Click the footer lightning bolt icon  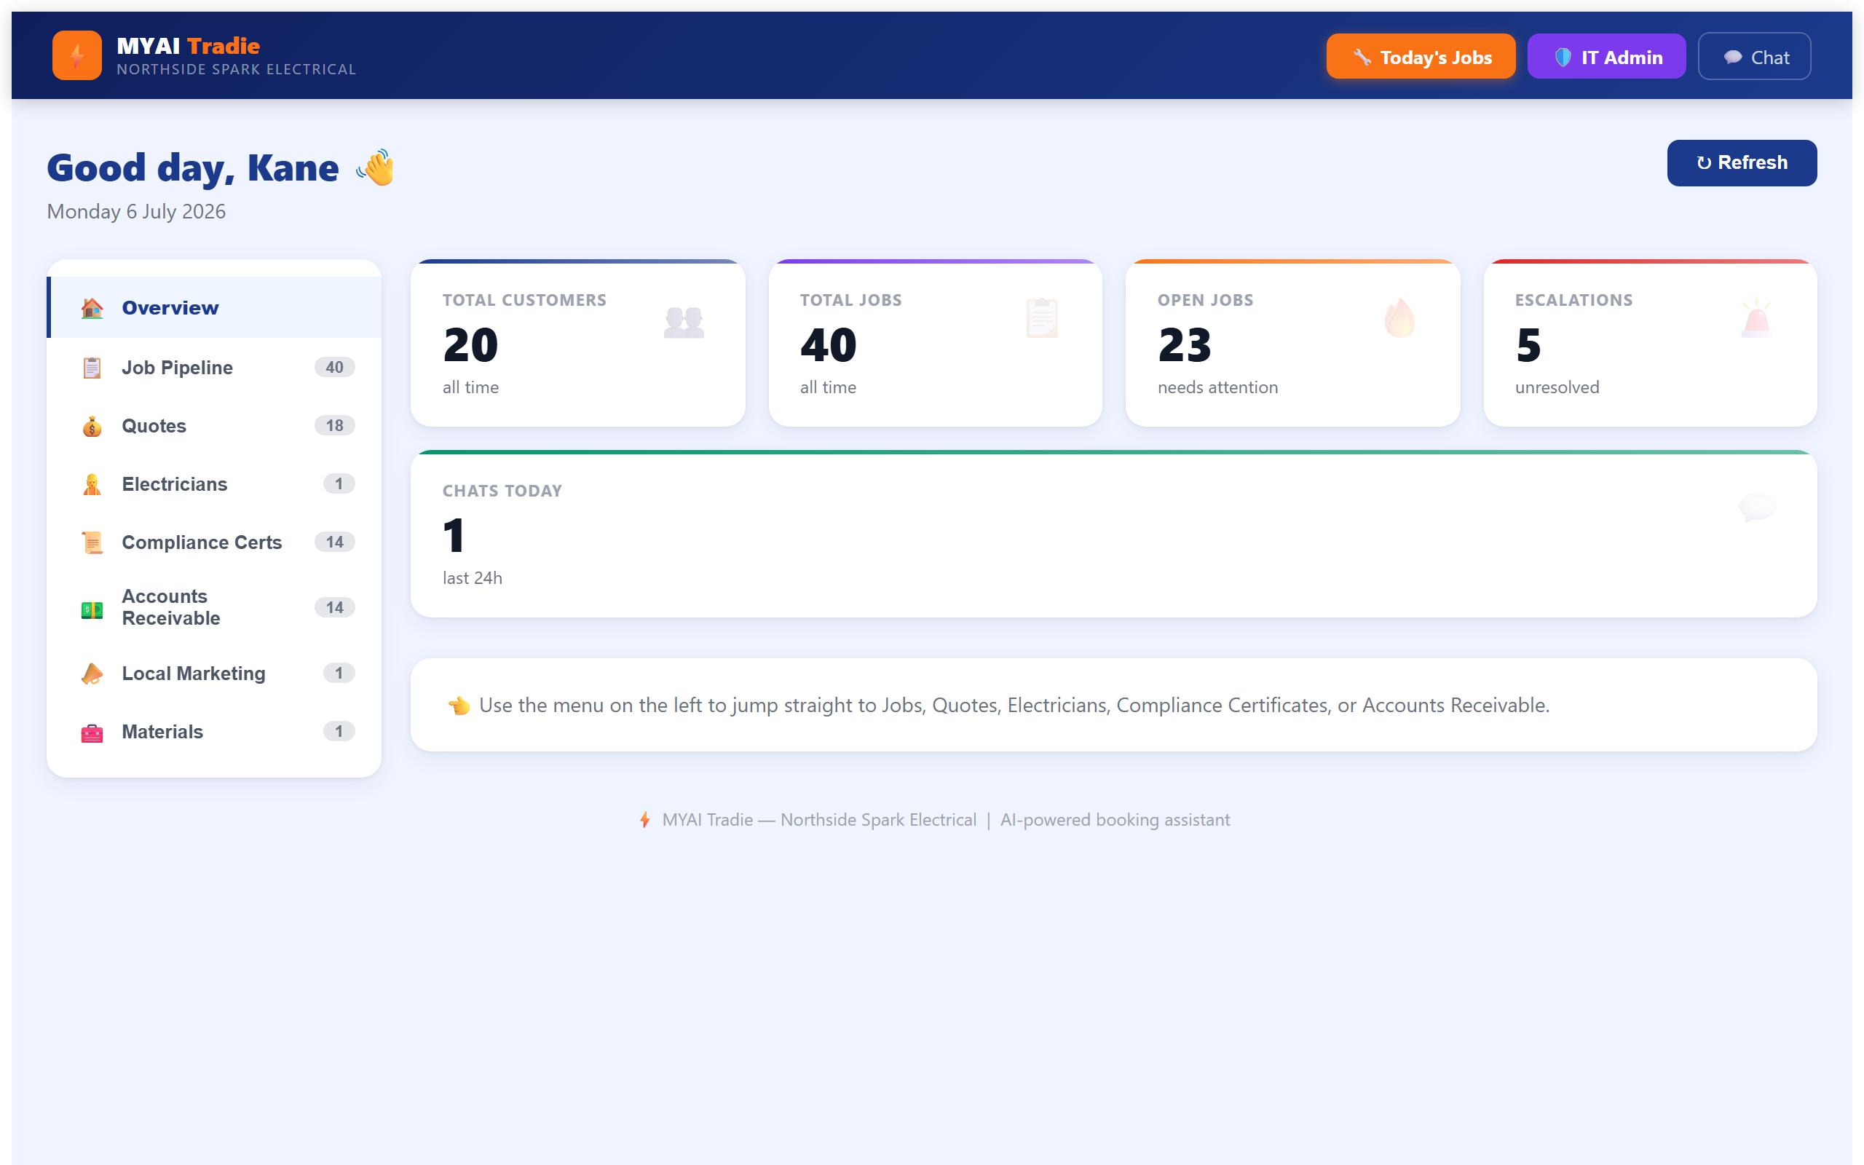[x=644, y=820]
